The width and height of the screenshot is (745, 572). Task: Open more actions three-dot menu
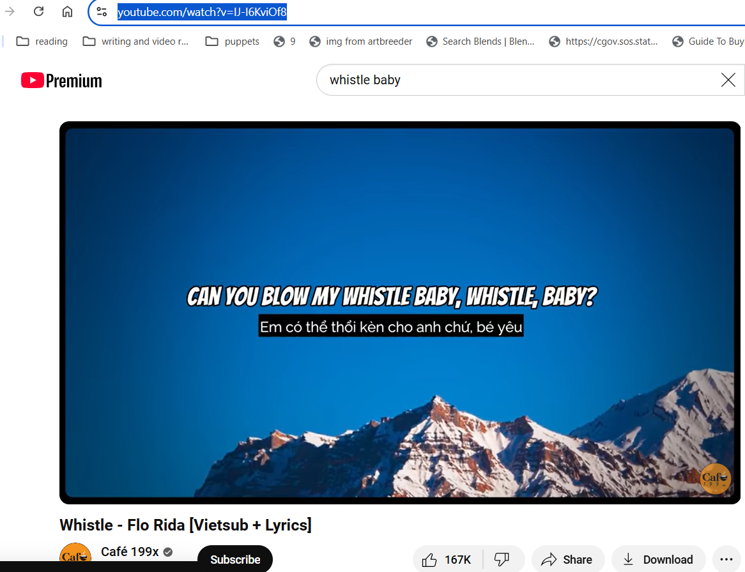point(726,560)
